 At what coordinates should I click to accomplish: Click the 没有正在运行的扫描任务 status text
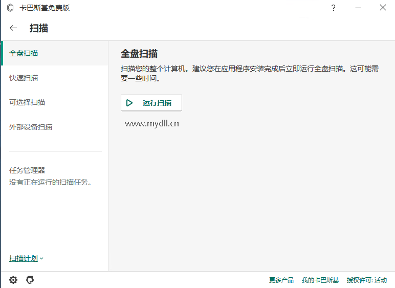pyautogui.click(x=50, y=182)
